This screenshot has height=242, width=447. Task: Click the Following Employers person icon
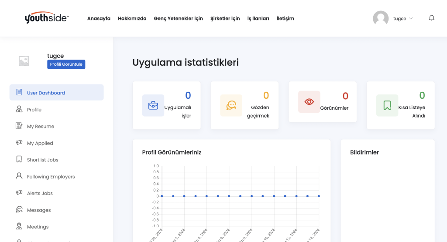(19, 176)
